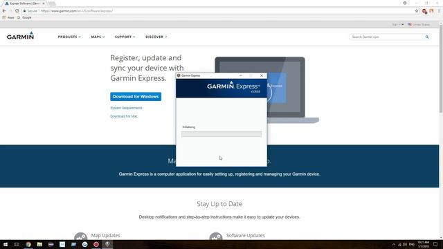Open the Sign In dropdown
The height and width of the screenshot is (249, 443).
click(398, 25)
